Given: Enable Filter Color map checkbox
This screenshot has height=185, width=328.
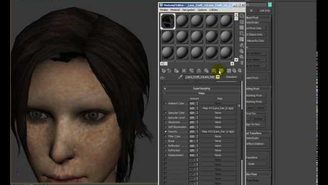Looking at the screenshot, I should [x=165, y=137].
